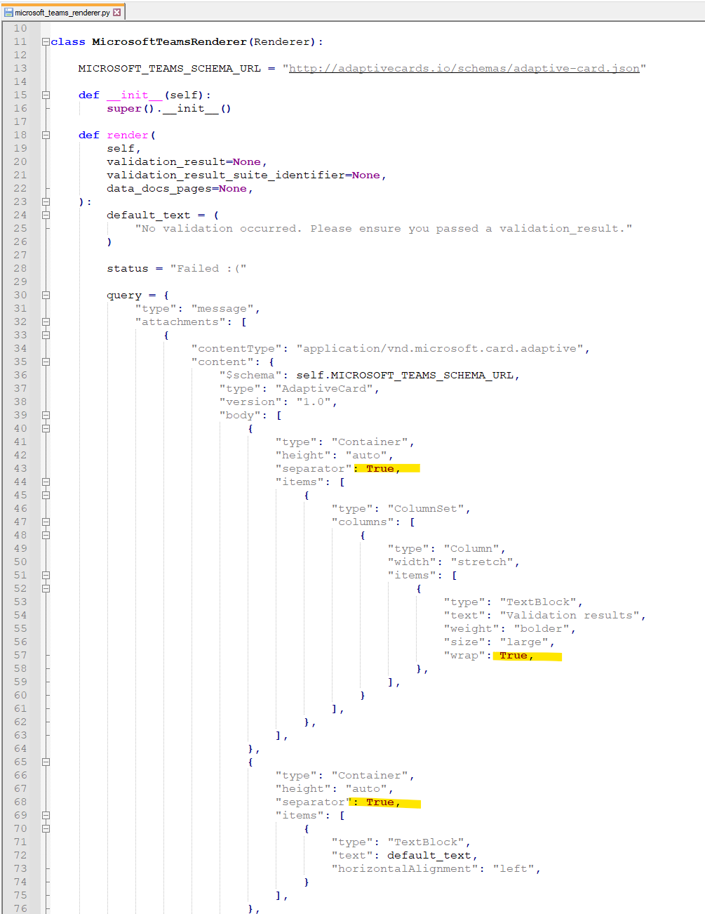Collapse the query dictionary fold at line 30
The height and width of the screenshot is (914, 705).
tap(45, 295)
